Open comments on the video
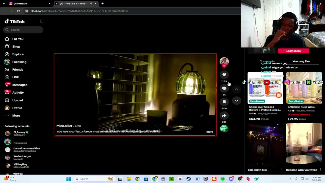The height and width of the screenshot is (183, 325). [x=224, y=88]
